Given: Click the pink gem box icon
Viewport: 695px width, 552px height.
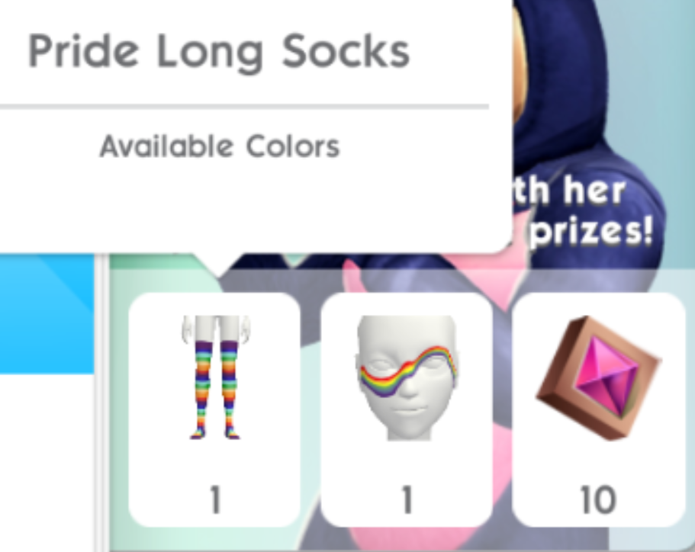Looking at the screenshot, I should pyautogui.click(x=599, y=378).
